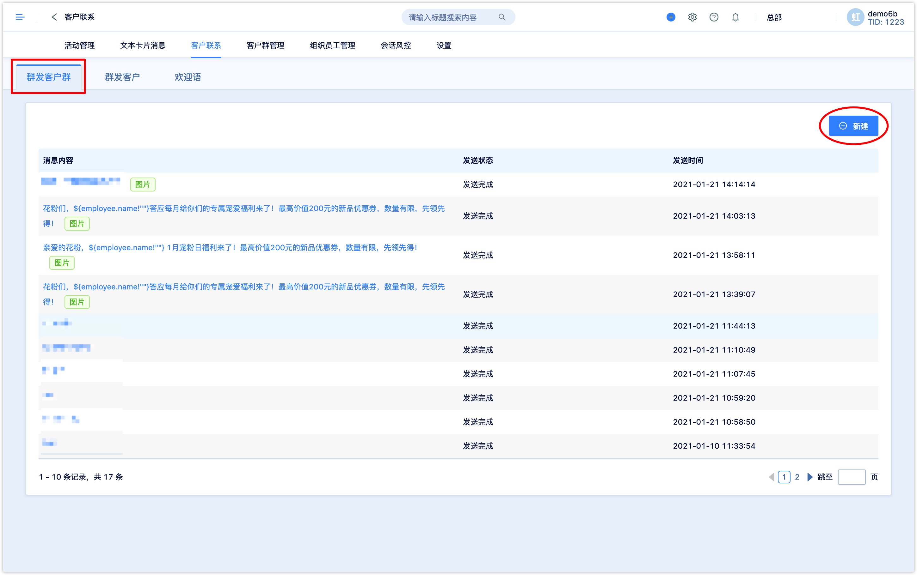Click the 发送完成 status in the 10:59:20 row
917x575 pixels.
coord(478,398)
